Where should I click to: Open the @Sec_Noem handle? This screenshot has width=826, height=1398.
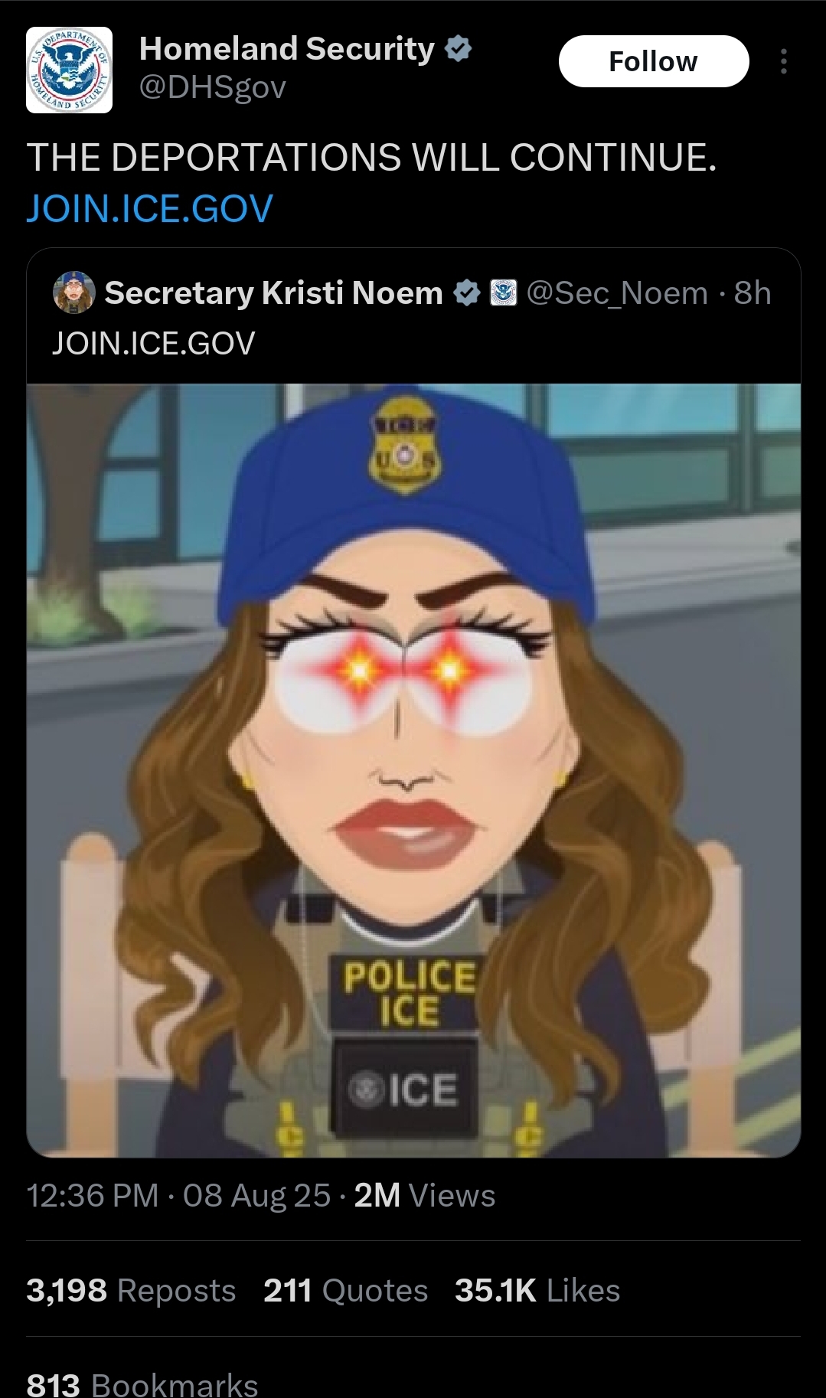[x=617, y=292]
